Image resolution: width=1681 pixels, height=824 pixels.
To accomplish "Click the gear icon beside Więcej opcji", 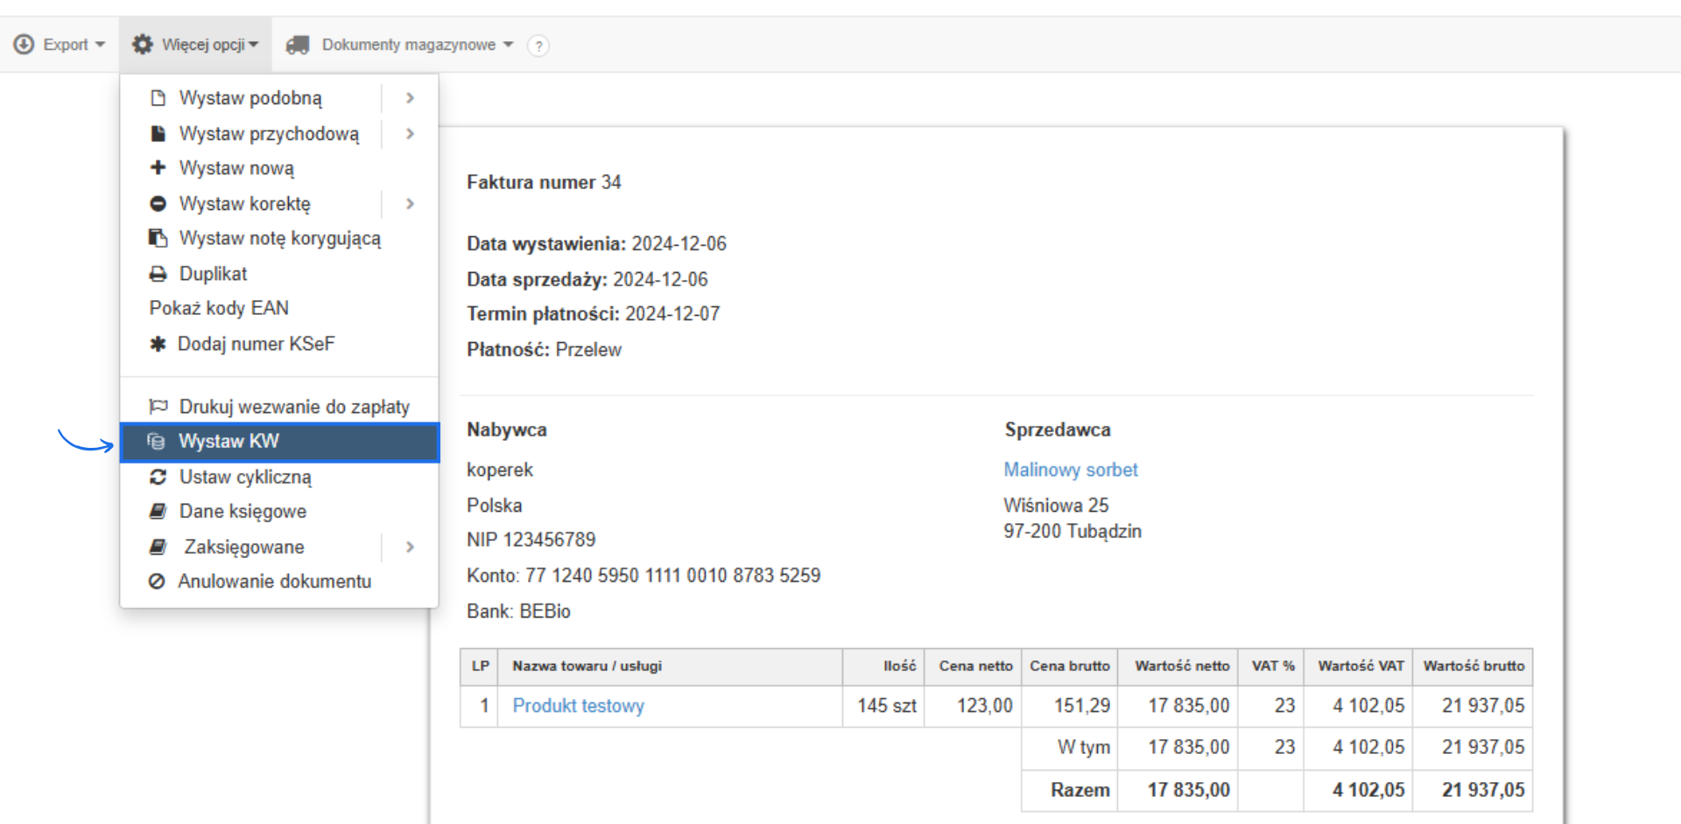I will (x=142, y=45).
